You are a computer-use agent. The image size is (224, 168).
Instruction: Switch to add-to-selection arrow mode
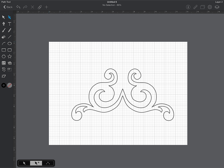pyautogui.click(x=36, y=163)
